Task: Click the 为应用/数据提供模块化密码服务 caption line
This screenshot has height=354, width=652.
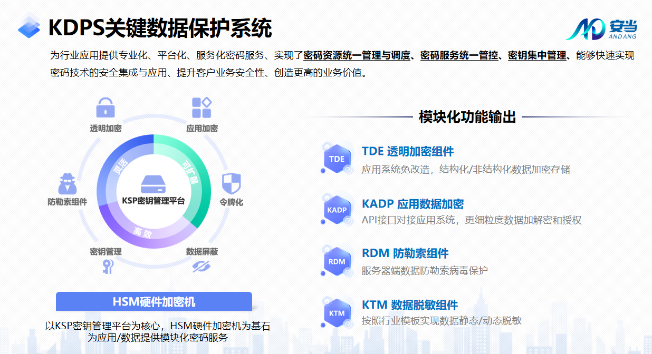Action: tap(158, 338)
